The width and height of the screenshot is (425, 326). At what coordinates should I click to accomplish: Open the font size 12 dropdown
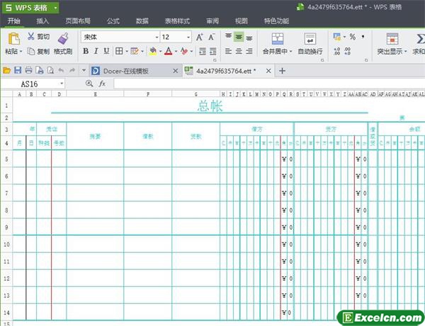[188, 37]
